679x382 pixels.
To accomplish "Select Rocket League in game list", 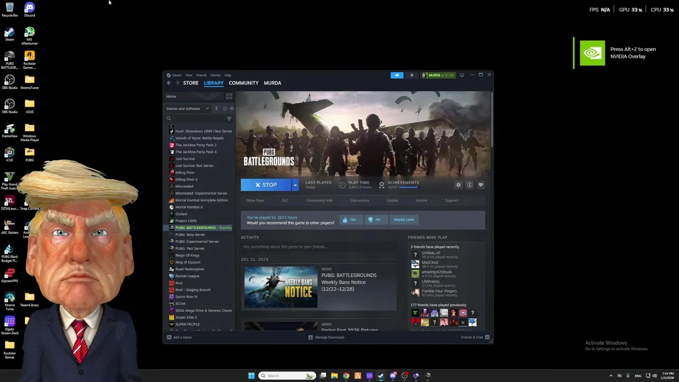I will pyautogui.click(x=187, y=276).
